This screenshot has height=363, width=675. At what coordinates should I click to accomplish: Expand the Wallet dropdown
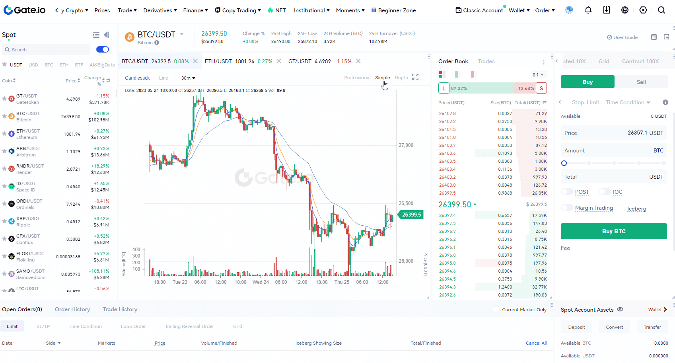click(519, 10)
